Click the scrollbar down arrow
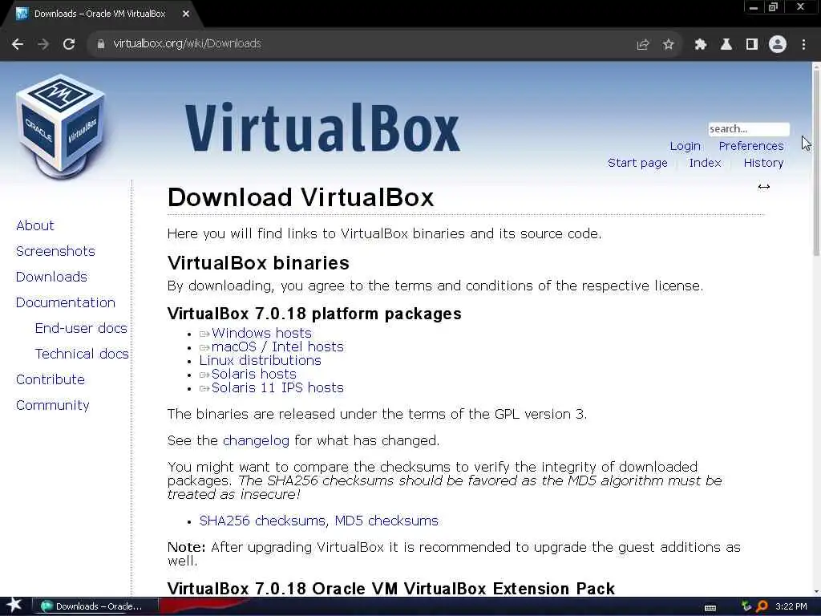Image resolution: width=821 pixels, height=616 pixels. 816,591
